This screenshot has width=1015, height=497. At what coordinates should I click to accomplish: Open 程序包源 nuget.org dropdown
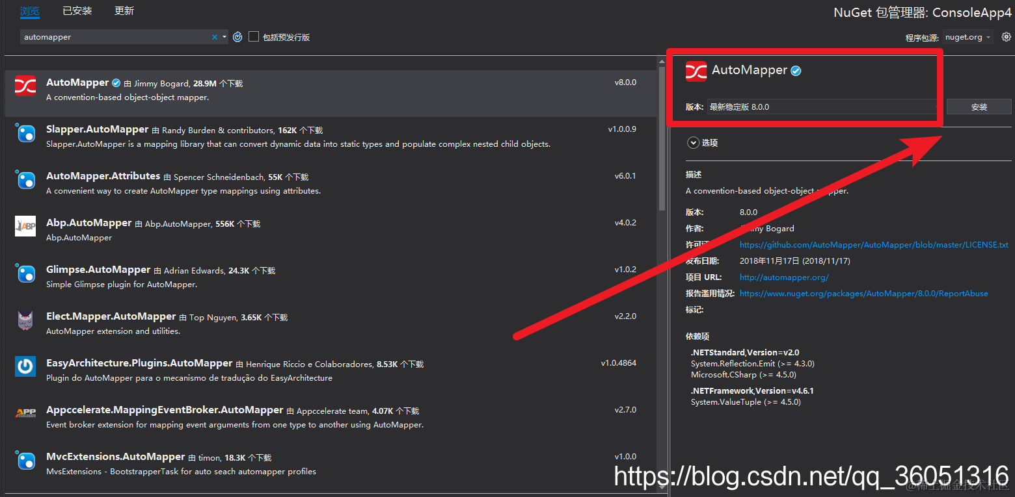[968, 37]
